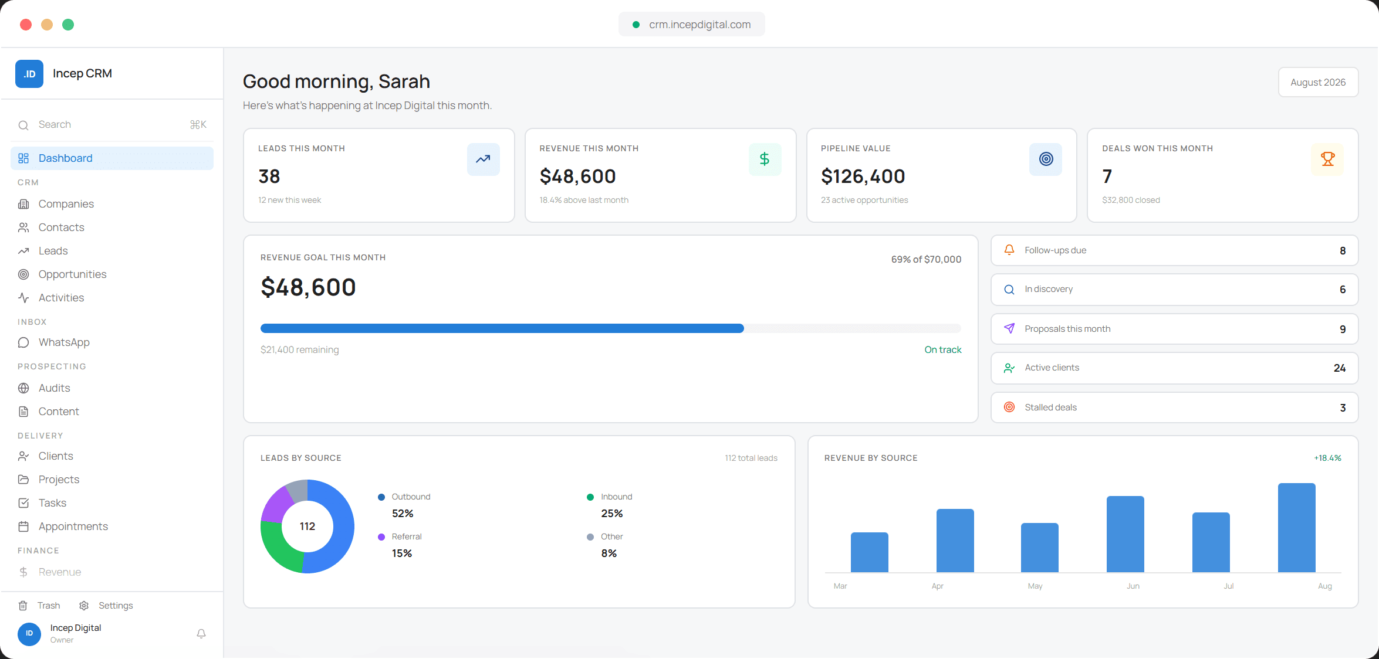Open the Stalled deals row
Screen dimensions: 1379x659
pyautogui.click(x=1174, y=407)
